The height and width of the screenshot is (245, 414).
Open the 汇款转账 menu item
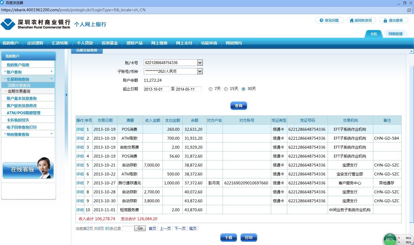point(60,43)
